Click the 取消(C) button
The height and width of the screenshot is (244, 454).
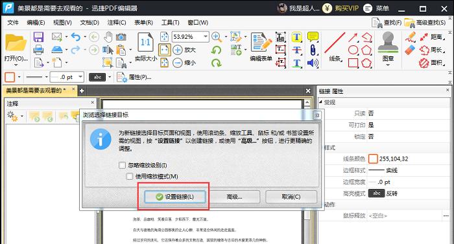click(x=291, y=197)
